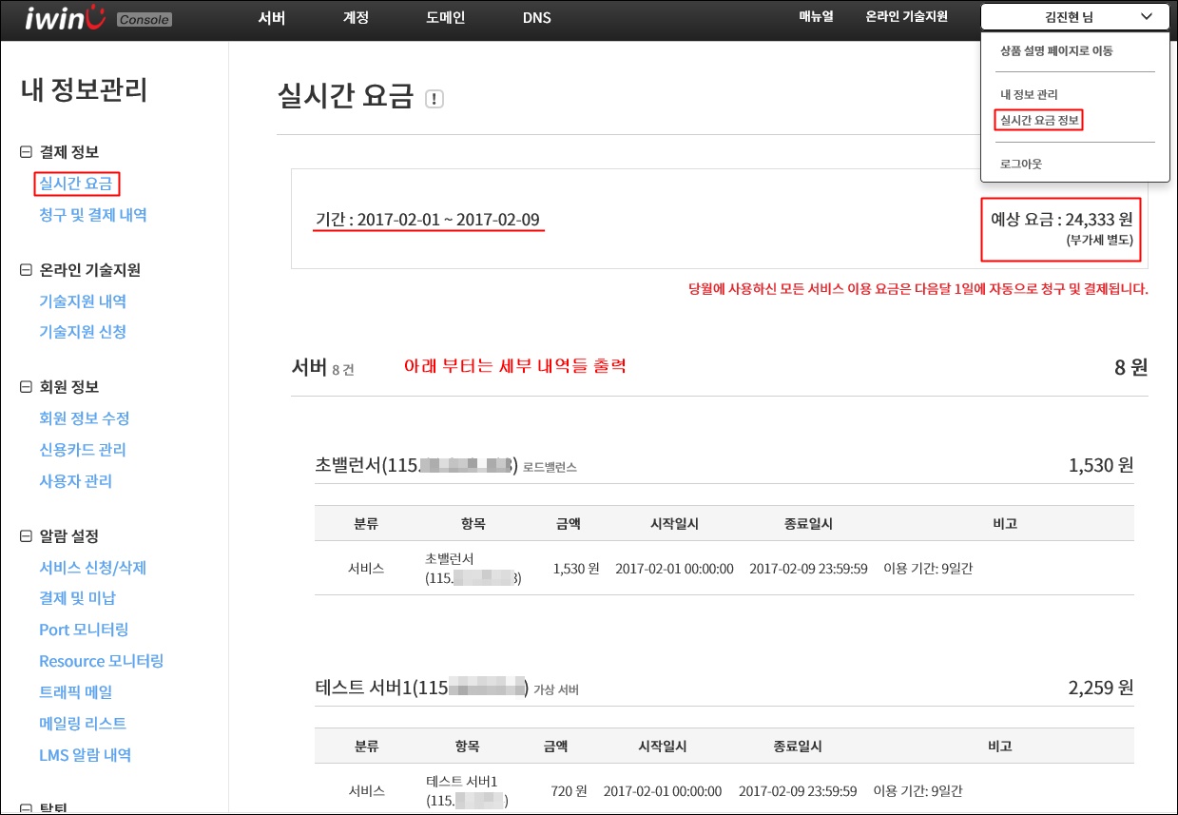Select 실시간 요금 정보 in dropdown
Viewport: 1178px width, 815px height.
pyautogui.click(x=1039, y=120)
